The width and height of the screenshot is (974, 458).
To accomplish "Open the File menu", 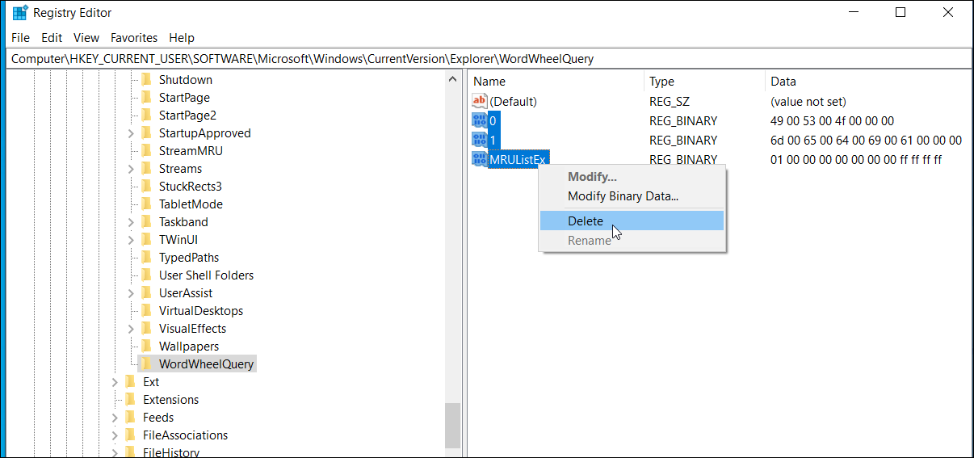I will point(20,37).
